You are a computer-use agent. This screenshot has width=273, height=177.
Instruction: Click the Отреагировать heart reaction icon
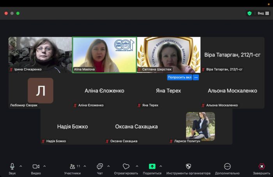pos(126,166)
